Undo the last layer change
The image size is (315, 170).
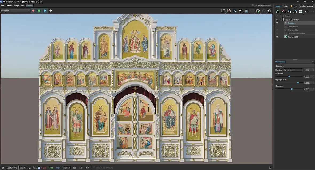point(307,11)
